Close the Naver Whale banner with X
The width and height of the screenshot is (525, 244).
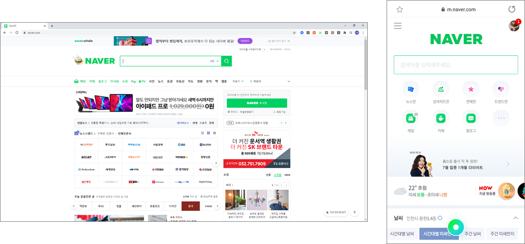tap(289, 41)
